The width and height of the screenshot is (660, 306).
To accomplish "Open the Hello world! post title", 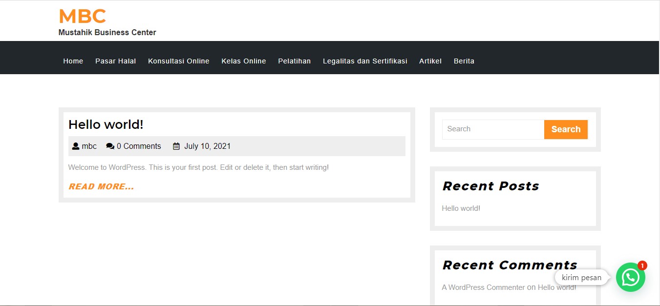I will tap(106, 124).
